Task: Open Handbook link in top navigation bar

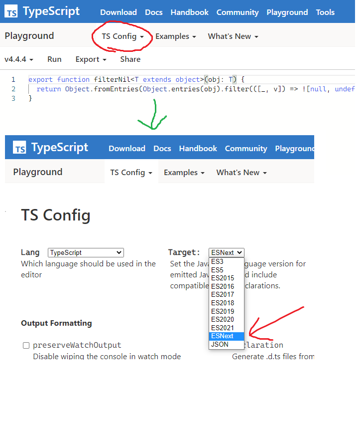Action: [x=189, y=12]
